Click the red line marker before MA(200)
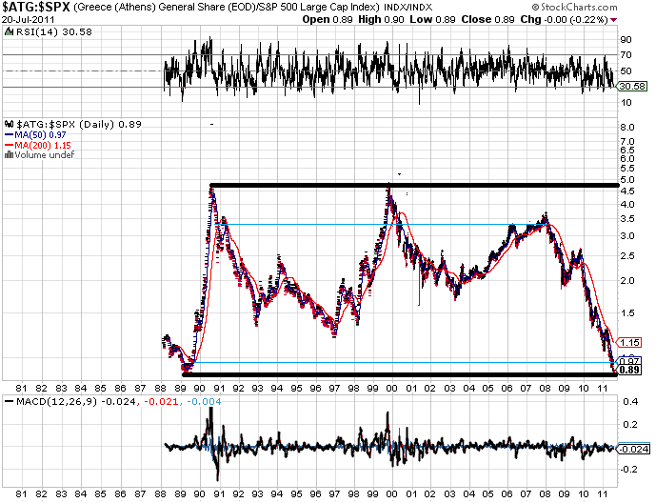Image resolution: width=656 pixels, height=503 pixels. tap(10, 145)
